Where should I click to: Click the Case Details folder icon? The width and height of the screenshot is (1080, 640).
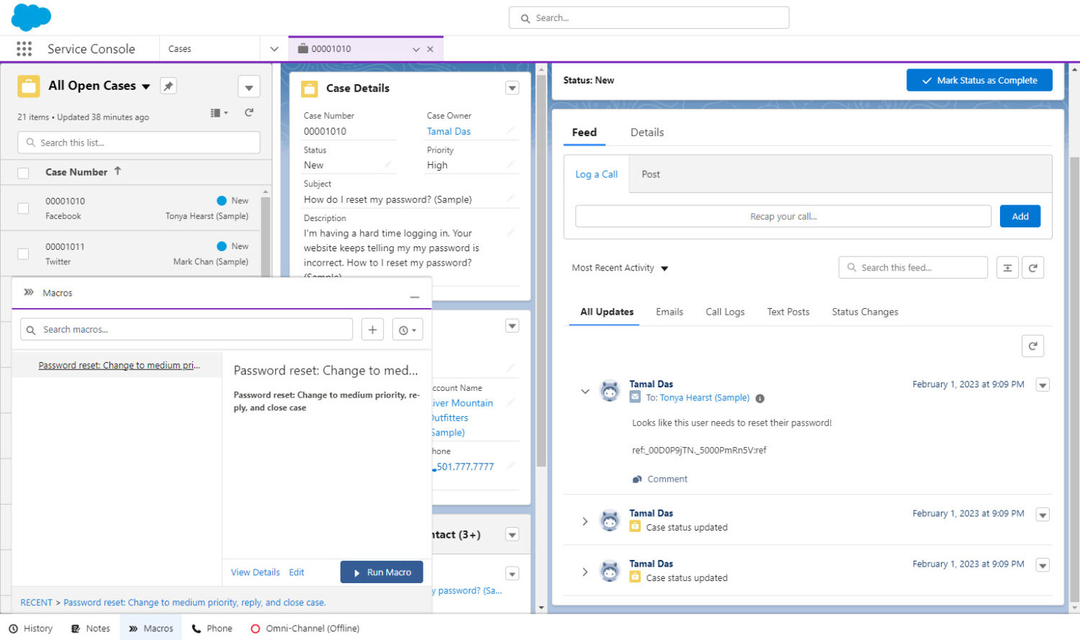pos(310,89)
